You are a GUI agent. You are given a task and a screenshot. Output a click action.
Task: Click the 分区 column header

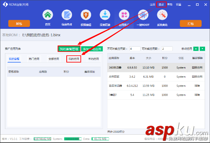[181, 58]
